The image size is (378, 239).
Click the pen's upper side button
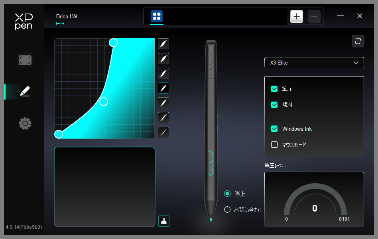[x=211, y=157]
